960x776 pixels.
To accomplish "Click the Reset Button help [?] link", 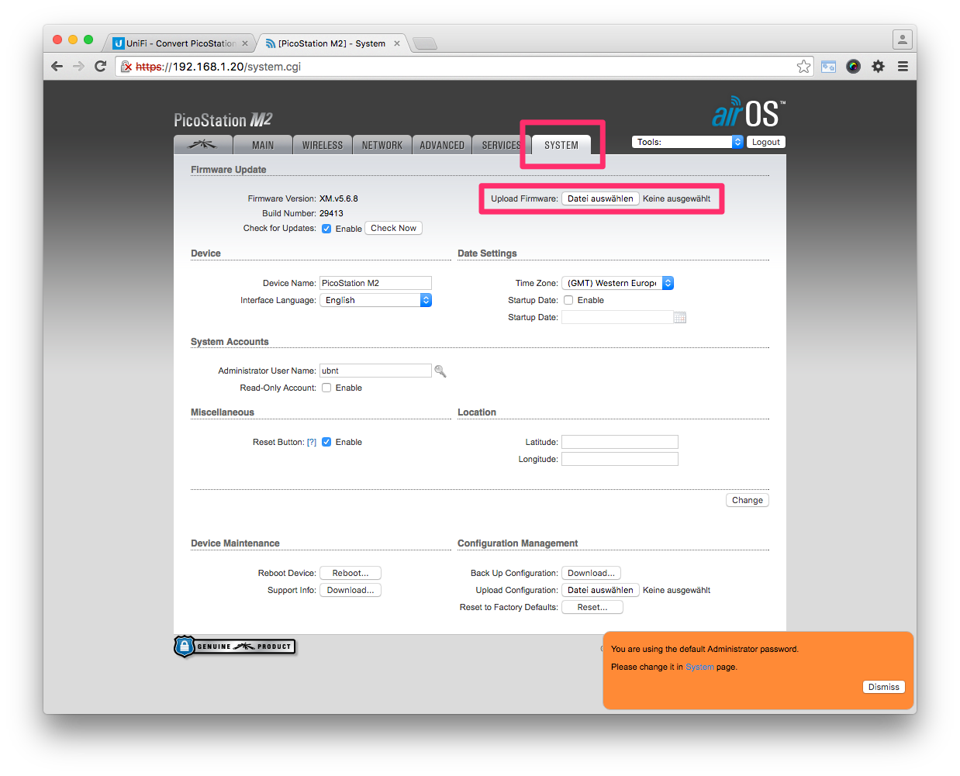I will click(312, 442).
